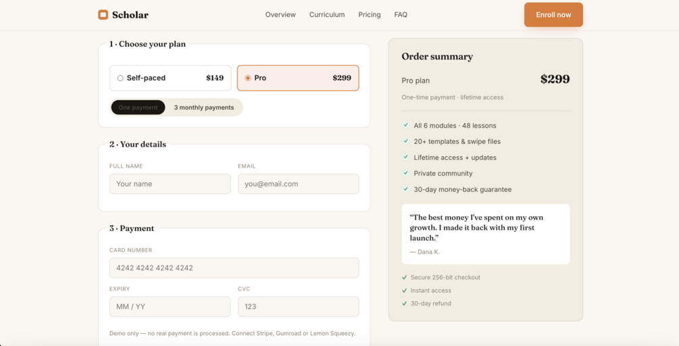Click the $299 total in Order summary

pyautogui.click(x=555, y=79)
